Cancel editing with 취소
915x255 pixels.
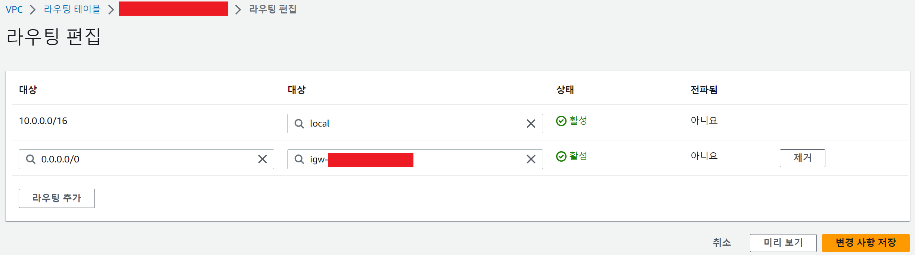click(x=722, y=243)
